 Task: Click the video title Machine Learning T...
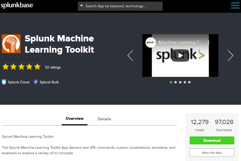click(180, 42)
